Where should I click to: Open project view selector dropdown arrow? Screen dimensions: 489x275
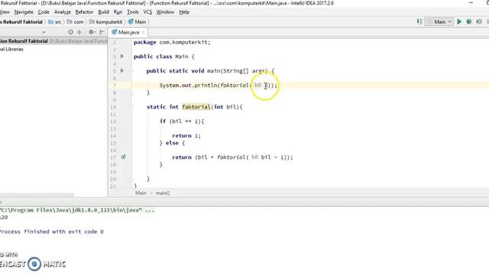[x=44, y=32]
